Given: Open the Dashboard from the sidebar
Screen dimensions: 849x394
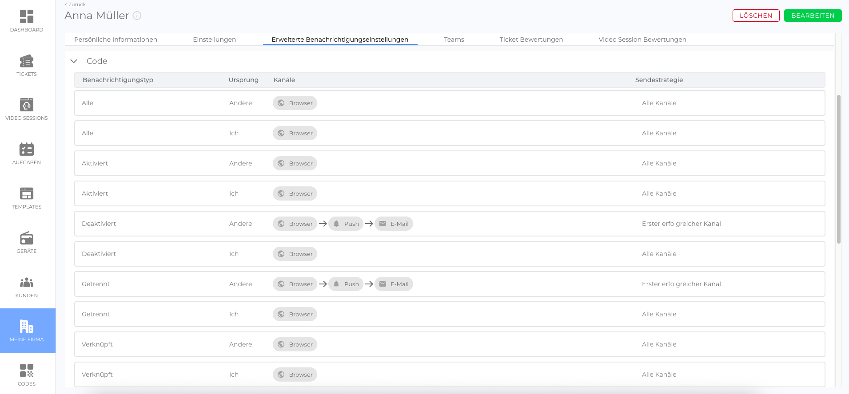Looking at the screenshot, I should pyautogui.click(x=27, y=21).
